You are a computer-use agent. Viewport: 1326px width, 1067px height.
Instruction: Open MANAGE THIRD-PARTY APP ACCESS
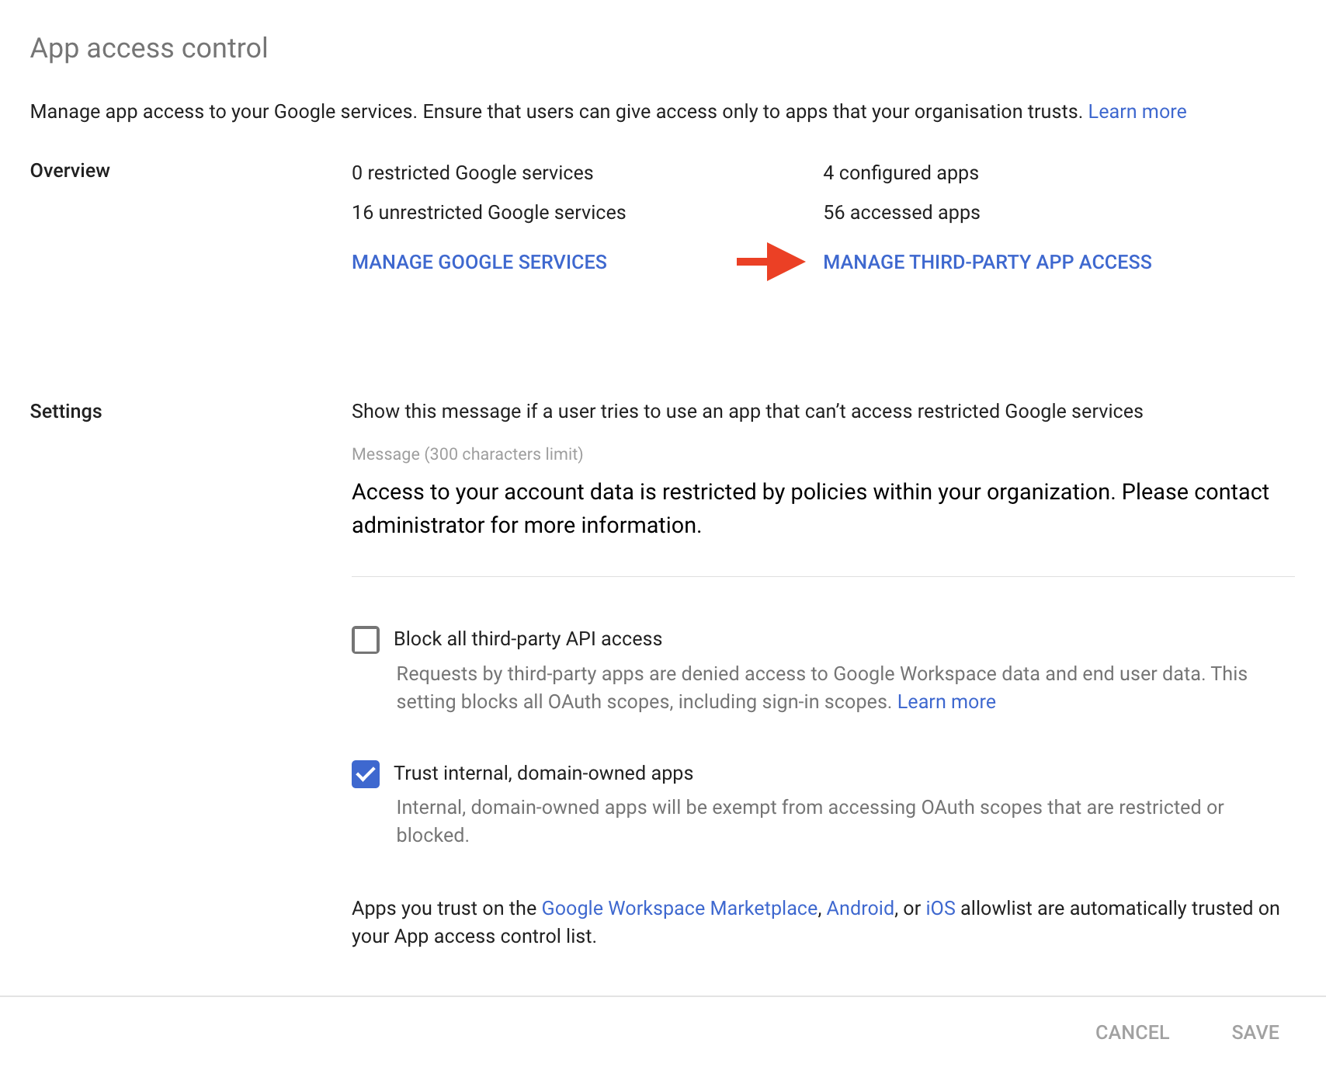click(987, 262)
